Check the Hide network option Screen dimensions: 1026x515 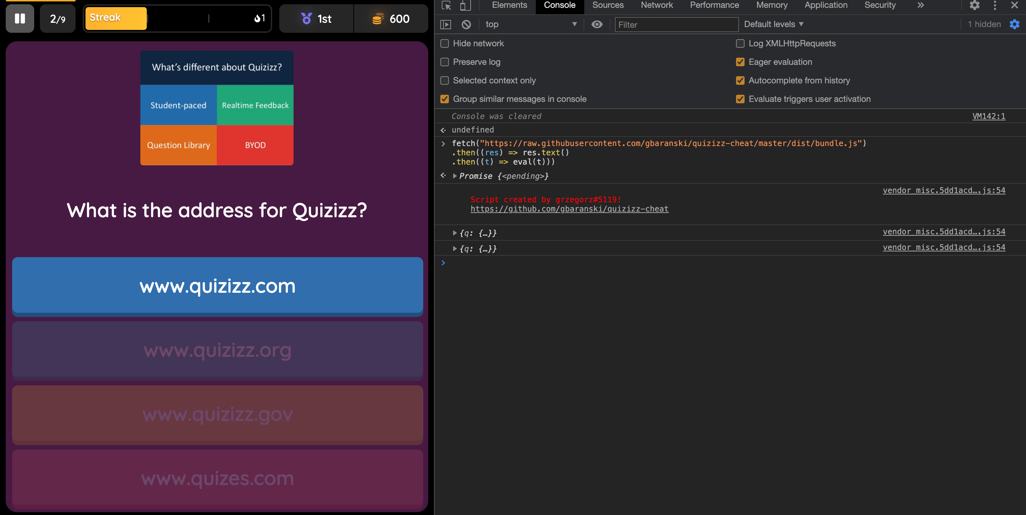[445, 43]
